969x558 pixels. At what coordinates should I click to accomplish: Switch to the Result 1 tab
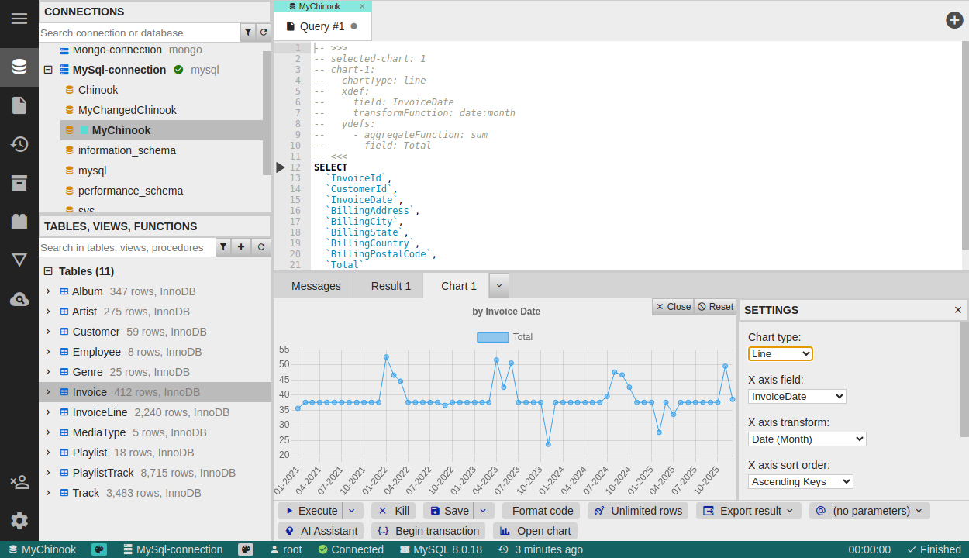click(391, 286)
